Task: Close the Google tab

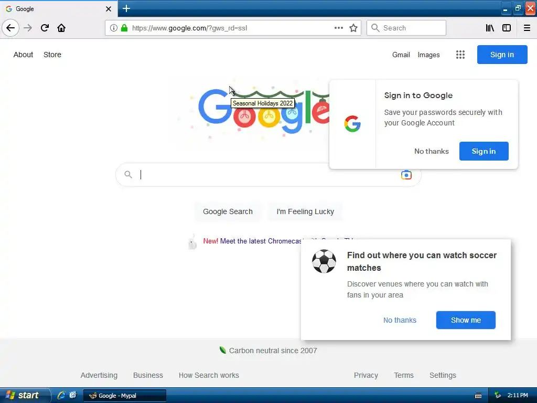Action: click(x=108, y=9)
